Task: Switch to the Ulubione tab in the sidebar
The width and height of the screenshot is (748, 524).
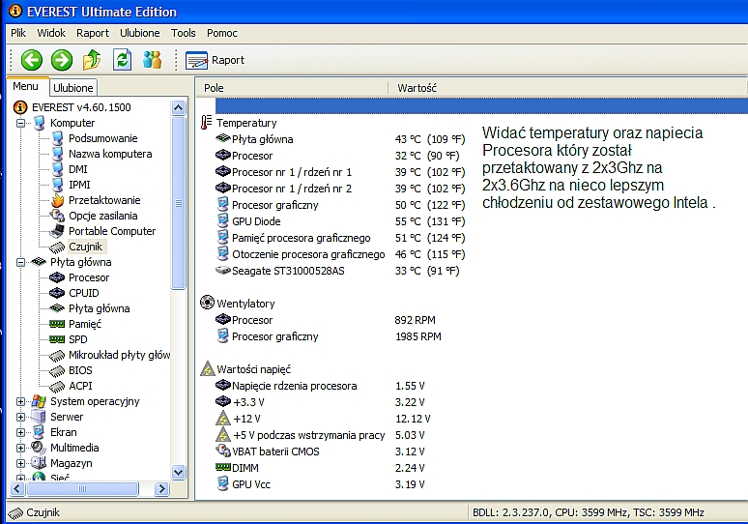Action: click(x=73, y=88)
